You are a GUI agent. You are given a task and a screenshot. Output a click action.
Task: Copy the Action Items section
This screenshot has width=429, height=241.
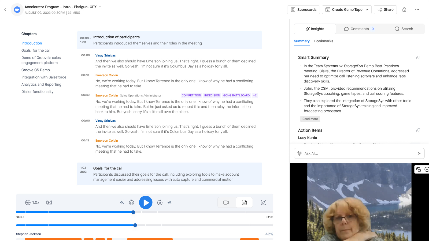[x=418, y=130]
